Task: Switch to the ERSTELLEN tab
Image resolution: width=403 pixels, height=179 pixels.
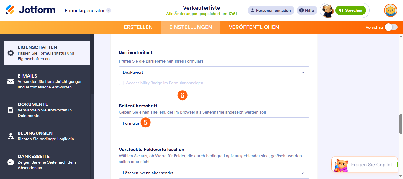Action: coord(138,27)
